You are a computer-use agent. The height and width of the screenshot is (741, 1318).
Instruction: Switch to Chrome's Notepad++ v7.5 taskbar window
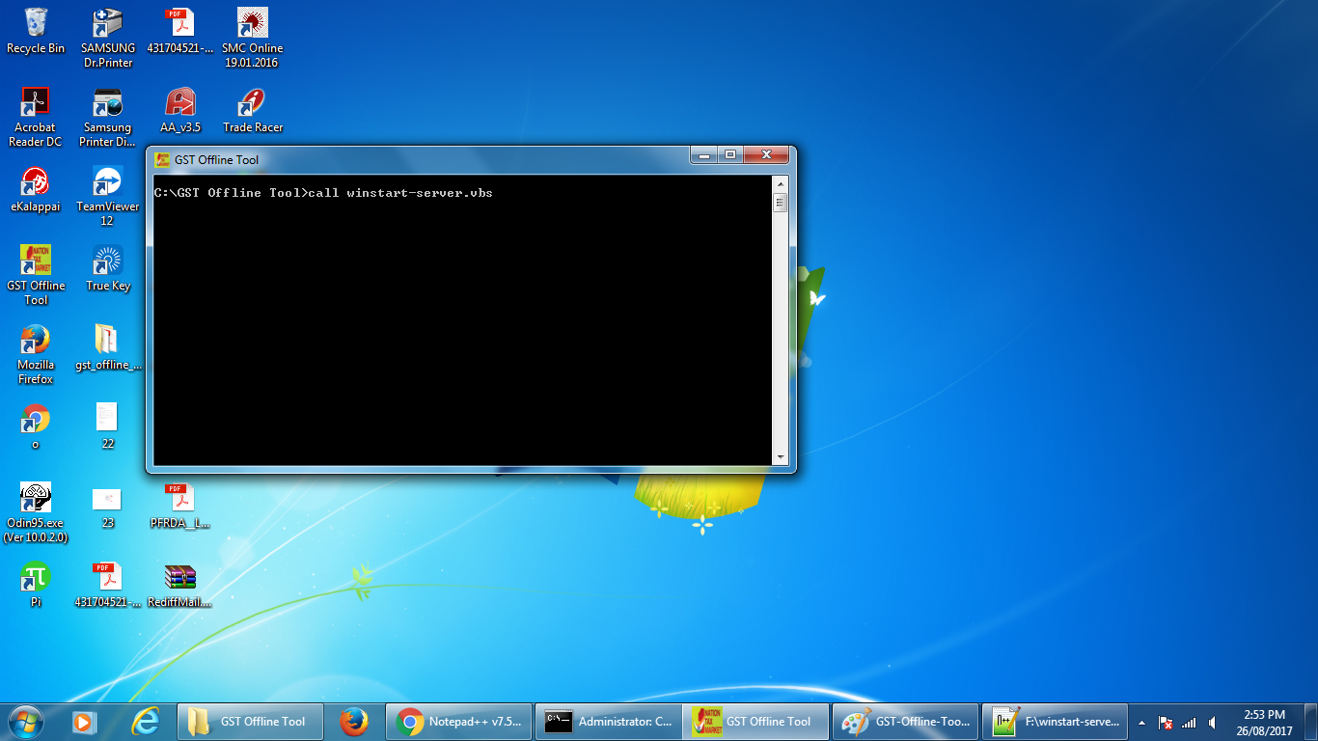(x=458, y=721)
